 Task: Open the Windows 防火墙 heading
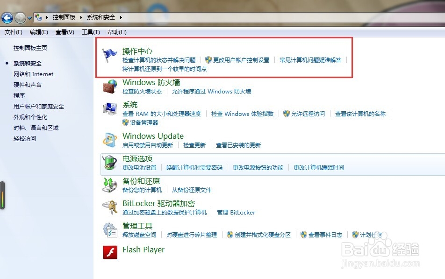(x=151, y=82)
